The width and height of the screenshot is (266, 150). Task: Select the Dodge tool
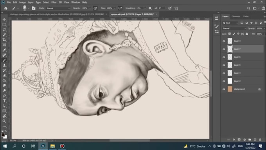click(4, 91)
